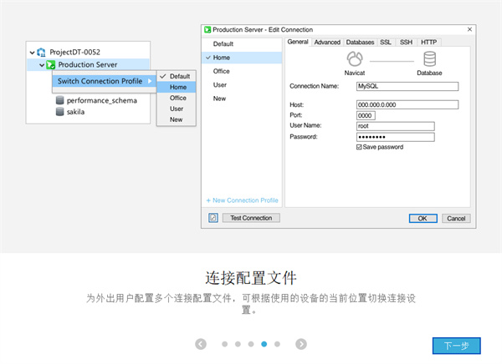This screenshot has width=502, height=364.
Task: Open the Switch Connection Profile submenu arrow
Action: [x=150, y=81]
